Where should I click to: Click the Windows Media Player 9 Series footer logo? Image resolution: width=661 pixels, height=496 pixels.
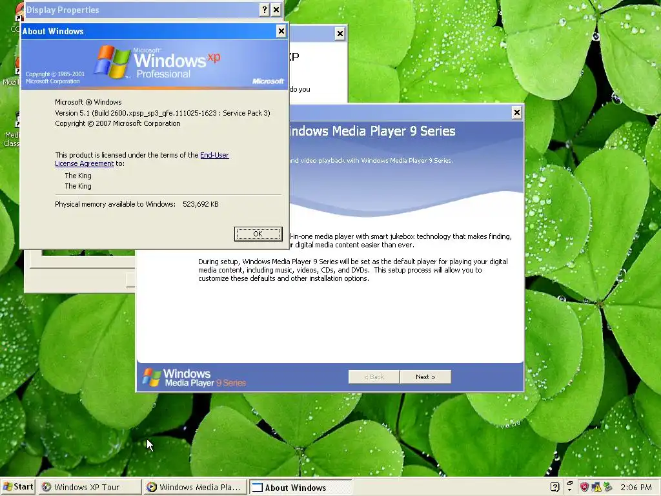194,377
